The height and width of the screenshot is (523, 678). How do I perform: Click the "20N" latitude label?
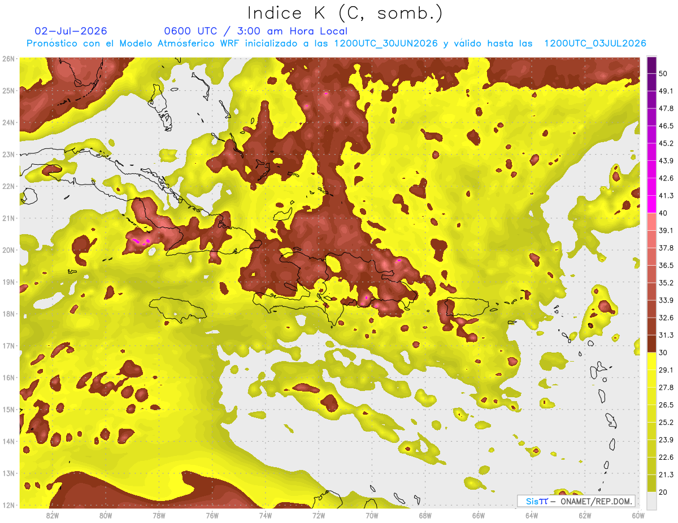pos(8,250)
